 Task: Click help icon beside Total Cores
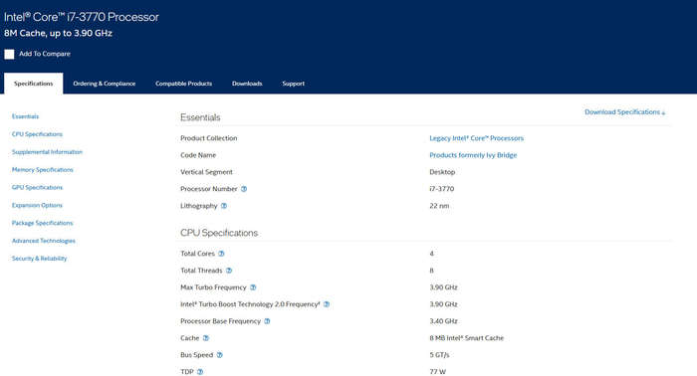tap(221, 254)
